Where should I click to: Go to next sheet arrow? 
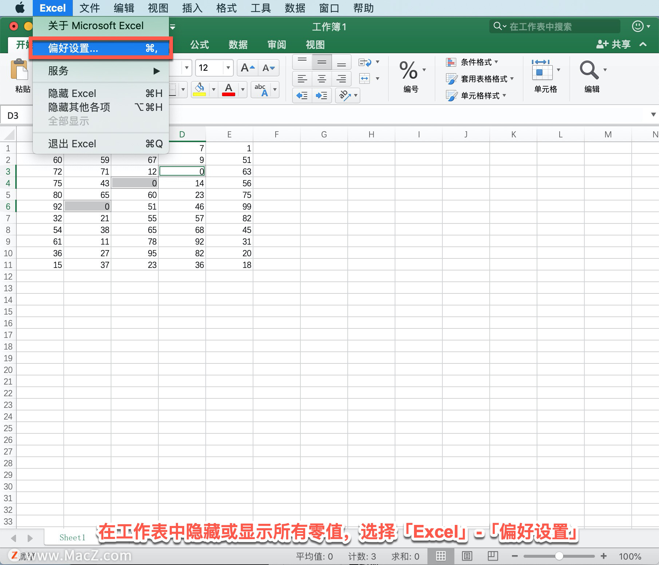pyautogui.click(x=30, y=538)
